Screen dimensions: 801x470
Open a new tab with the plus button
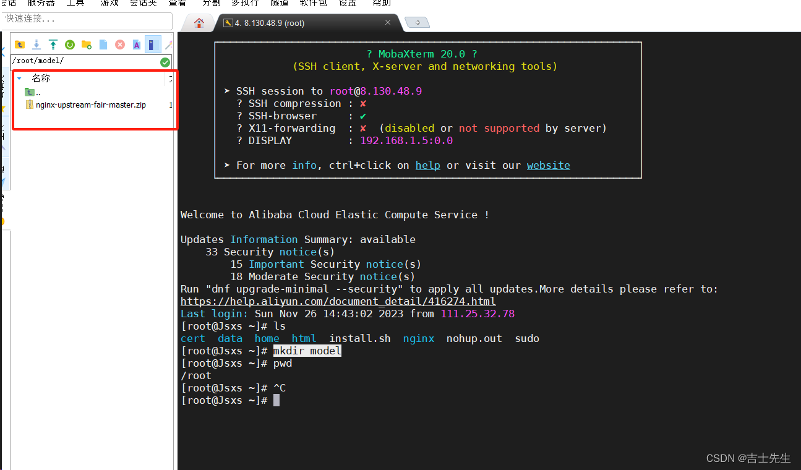coord(418,23)
